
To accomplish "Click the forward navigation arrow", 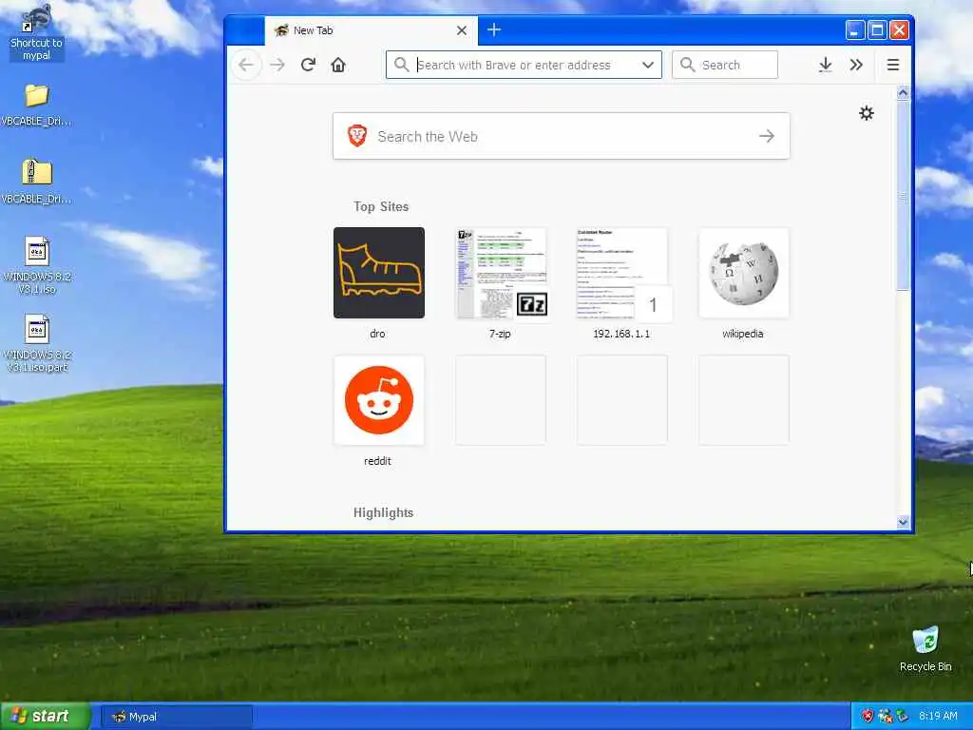I will click(x=277, y=65).
